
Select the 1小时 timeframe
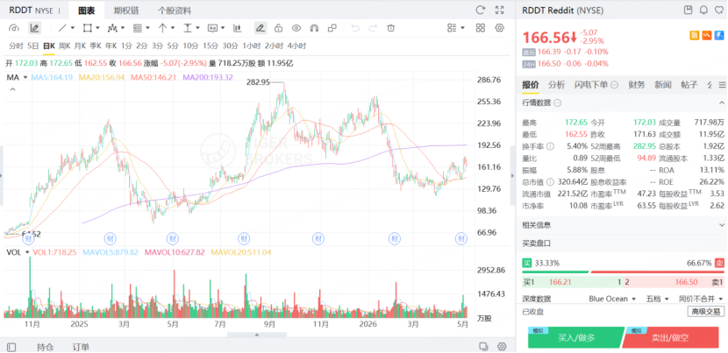pyautogui.click(x=251, y=46)
